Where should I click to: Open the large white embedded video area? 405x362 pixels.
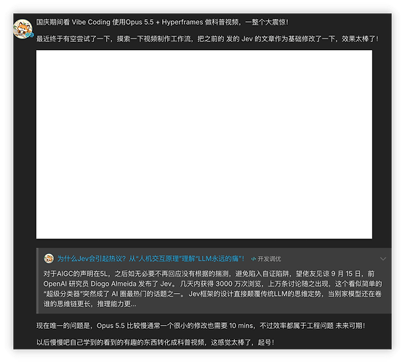point(204,144)
